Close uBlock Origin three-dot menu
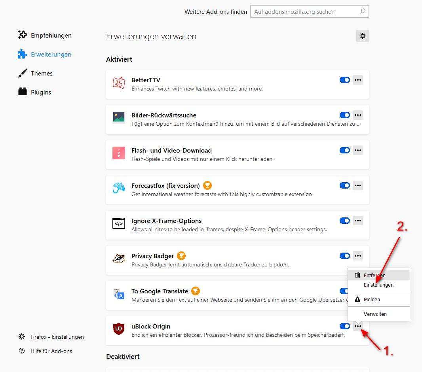422x372 pixels. [x=358, y=326]
